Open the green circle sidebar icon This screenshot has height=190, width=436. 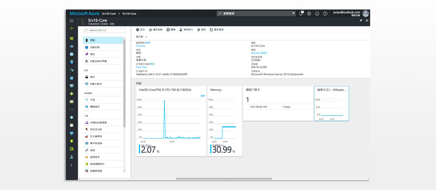[72, 149]
